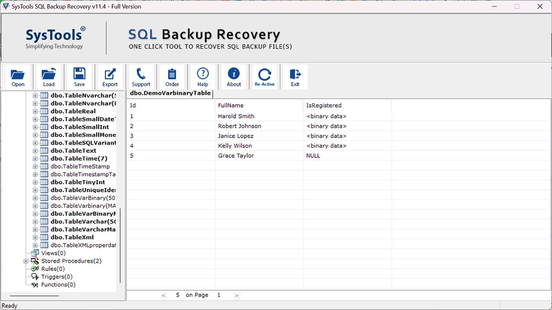Select the Functions(0) tree entry
552x310 pixels.
pos(58,285)
